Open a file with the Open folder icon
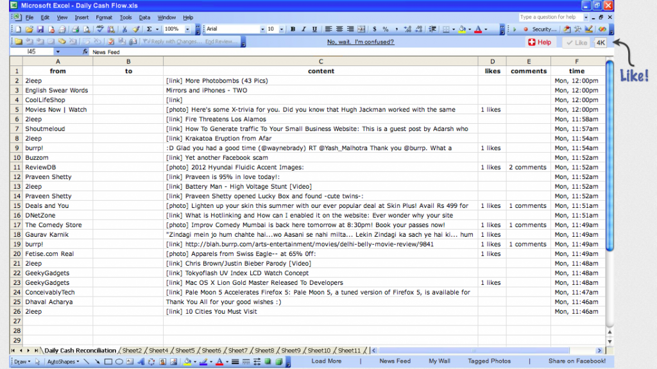 click(x=30, y=30)
